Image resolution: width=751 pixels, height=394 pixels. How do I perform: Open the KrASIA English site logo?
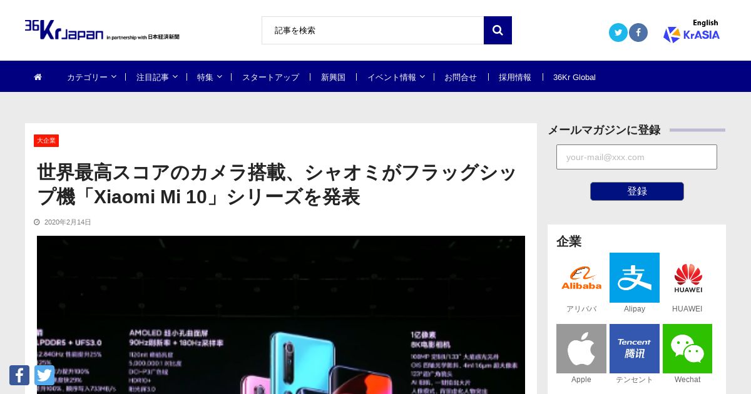[692, 31]
